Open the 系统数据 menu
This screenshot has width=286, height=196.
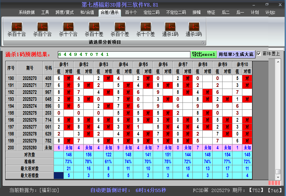(26, 13)
